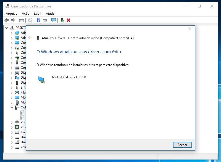Screen dimensions: 221x162
Task: Open the Ajuda menu
Action: tap(50, 14)
